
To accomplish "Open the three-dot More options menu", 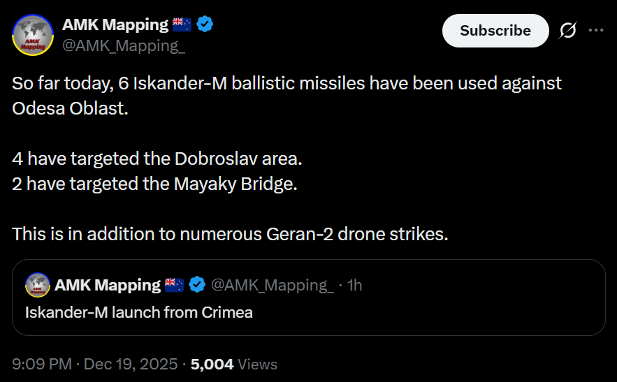I will pos(596,31).
